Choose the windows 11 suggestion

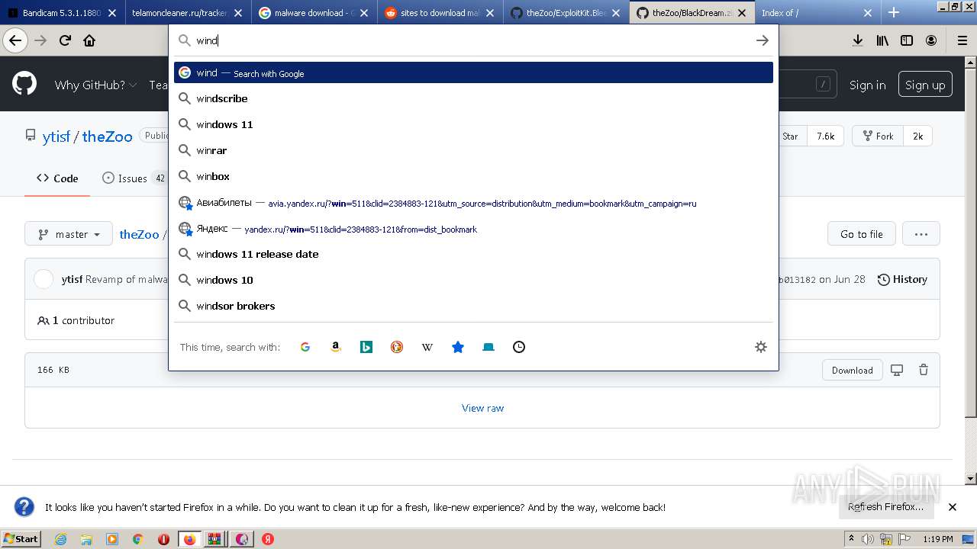(473, 124)
